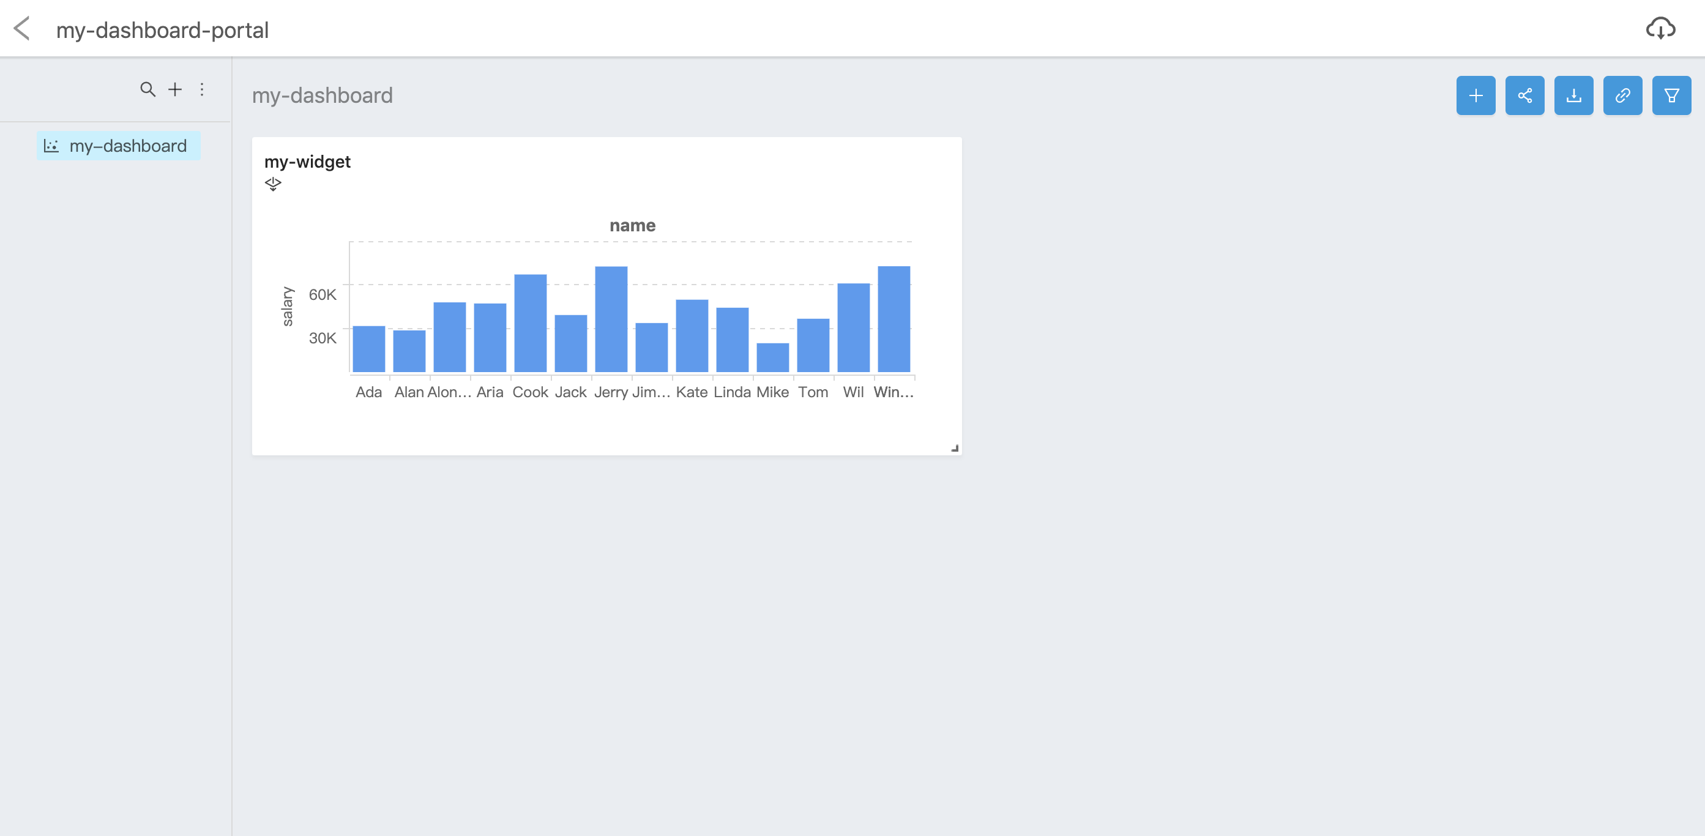Click the cloud download icon in header

1660,29
